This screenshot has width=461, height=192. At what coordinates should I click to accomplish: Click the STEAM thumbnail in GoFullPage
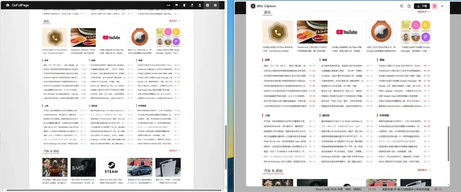(111, 167)
